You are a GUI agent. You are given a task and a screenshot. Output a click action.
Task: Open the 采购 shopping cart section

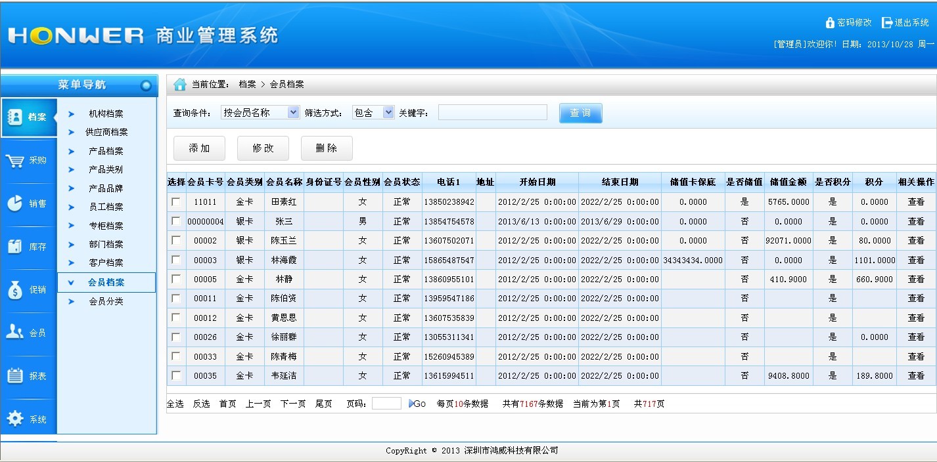[x=28, y=161]
